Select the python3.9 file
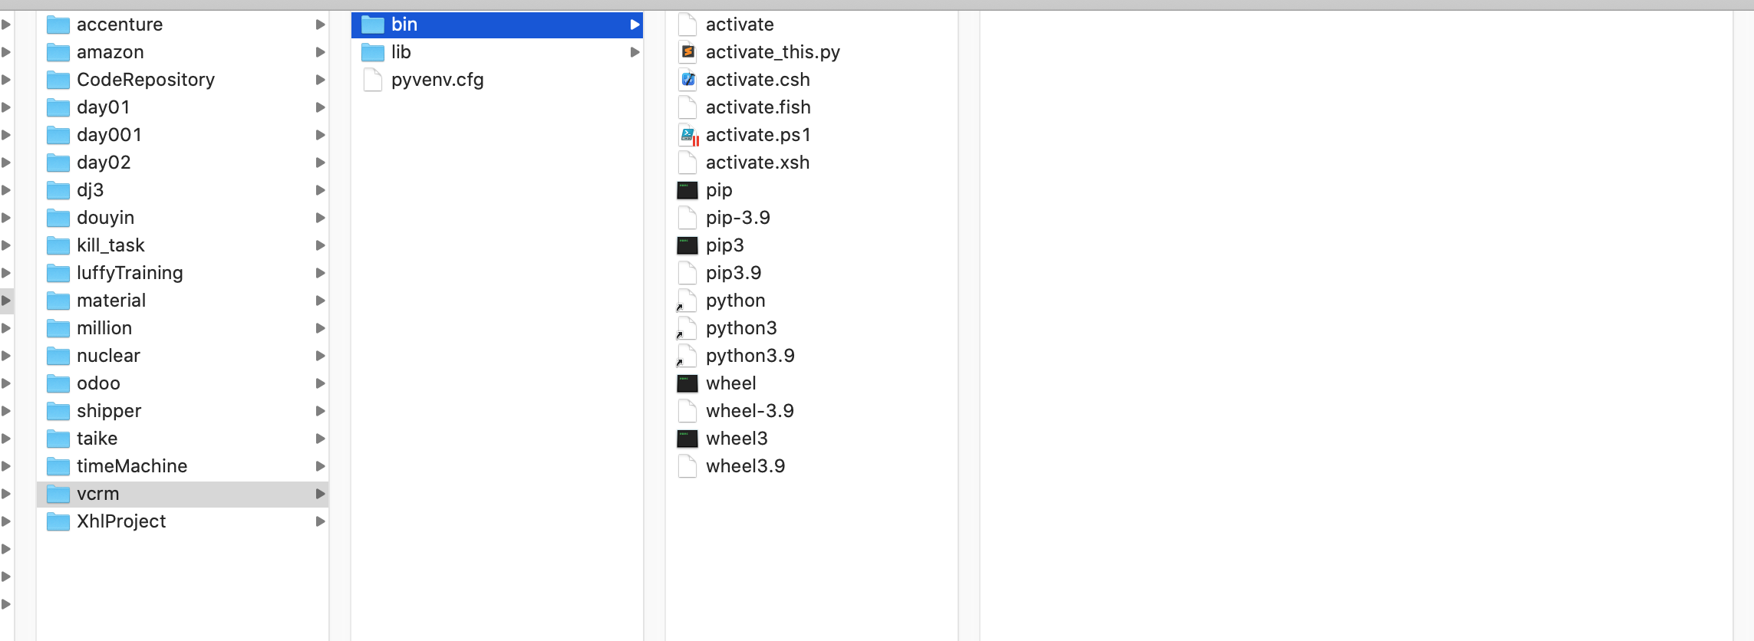1754x641 pixels. tap(750, 356)
